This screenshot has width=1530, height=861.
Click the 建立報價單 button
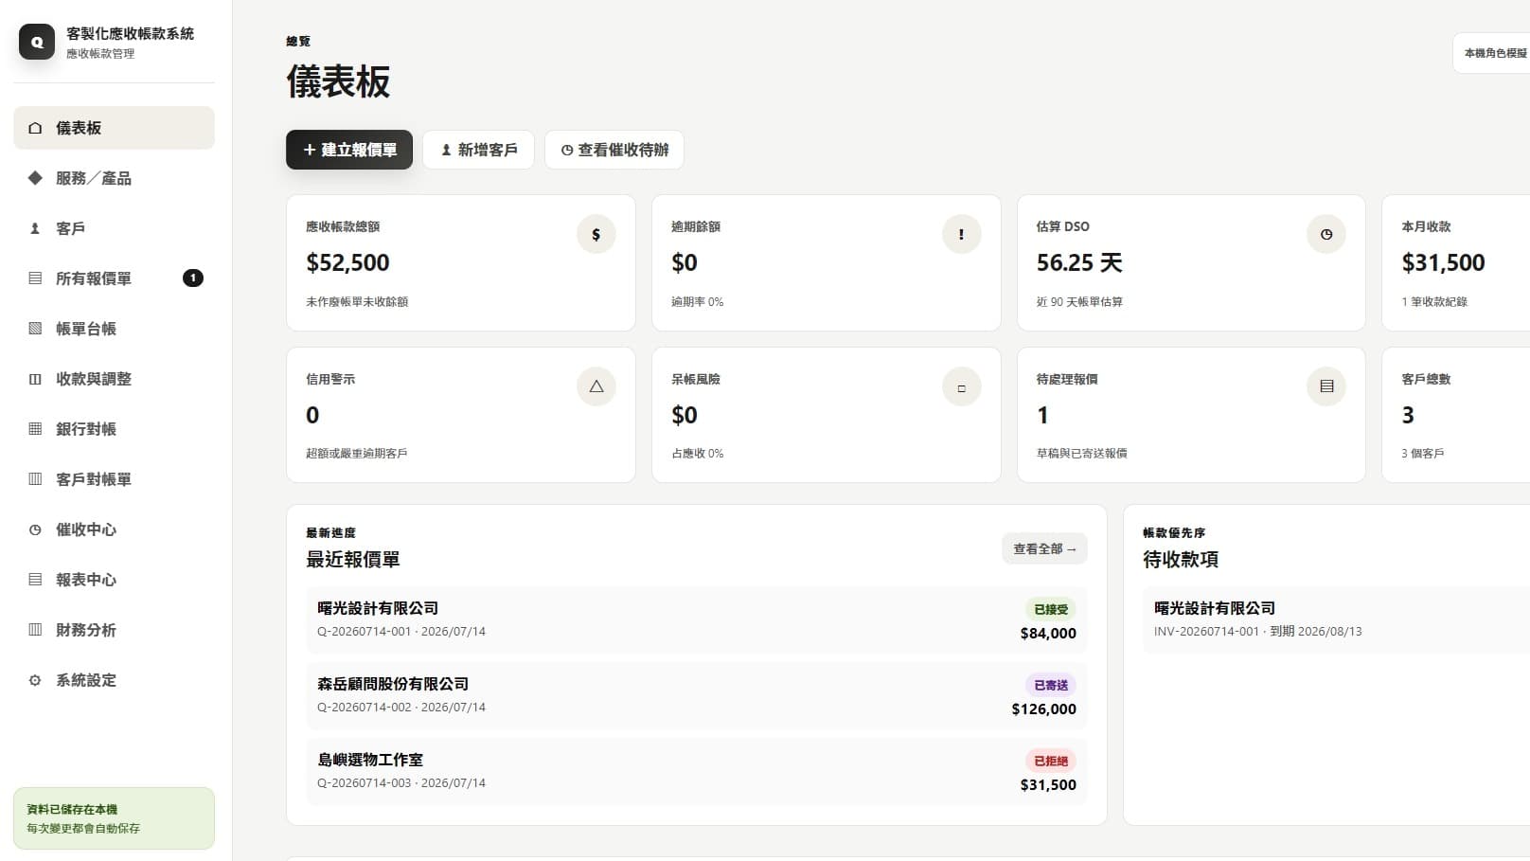349,150
